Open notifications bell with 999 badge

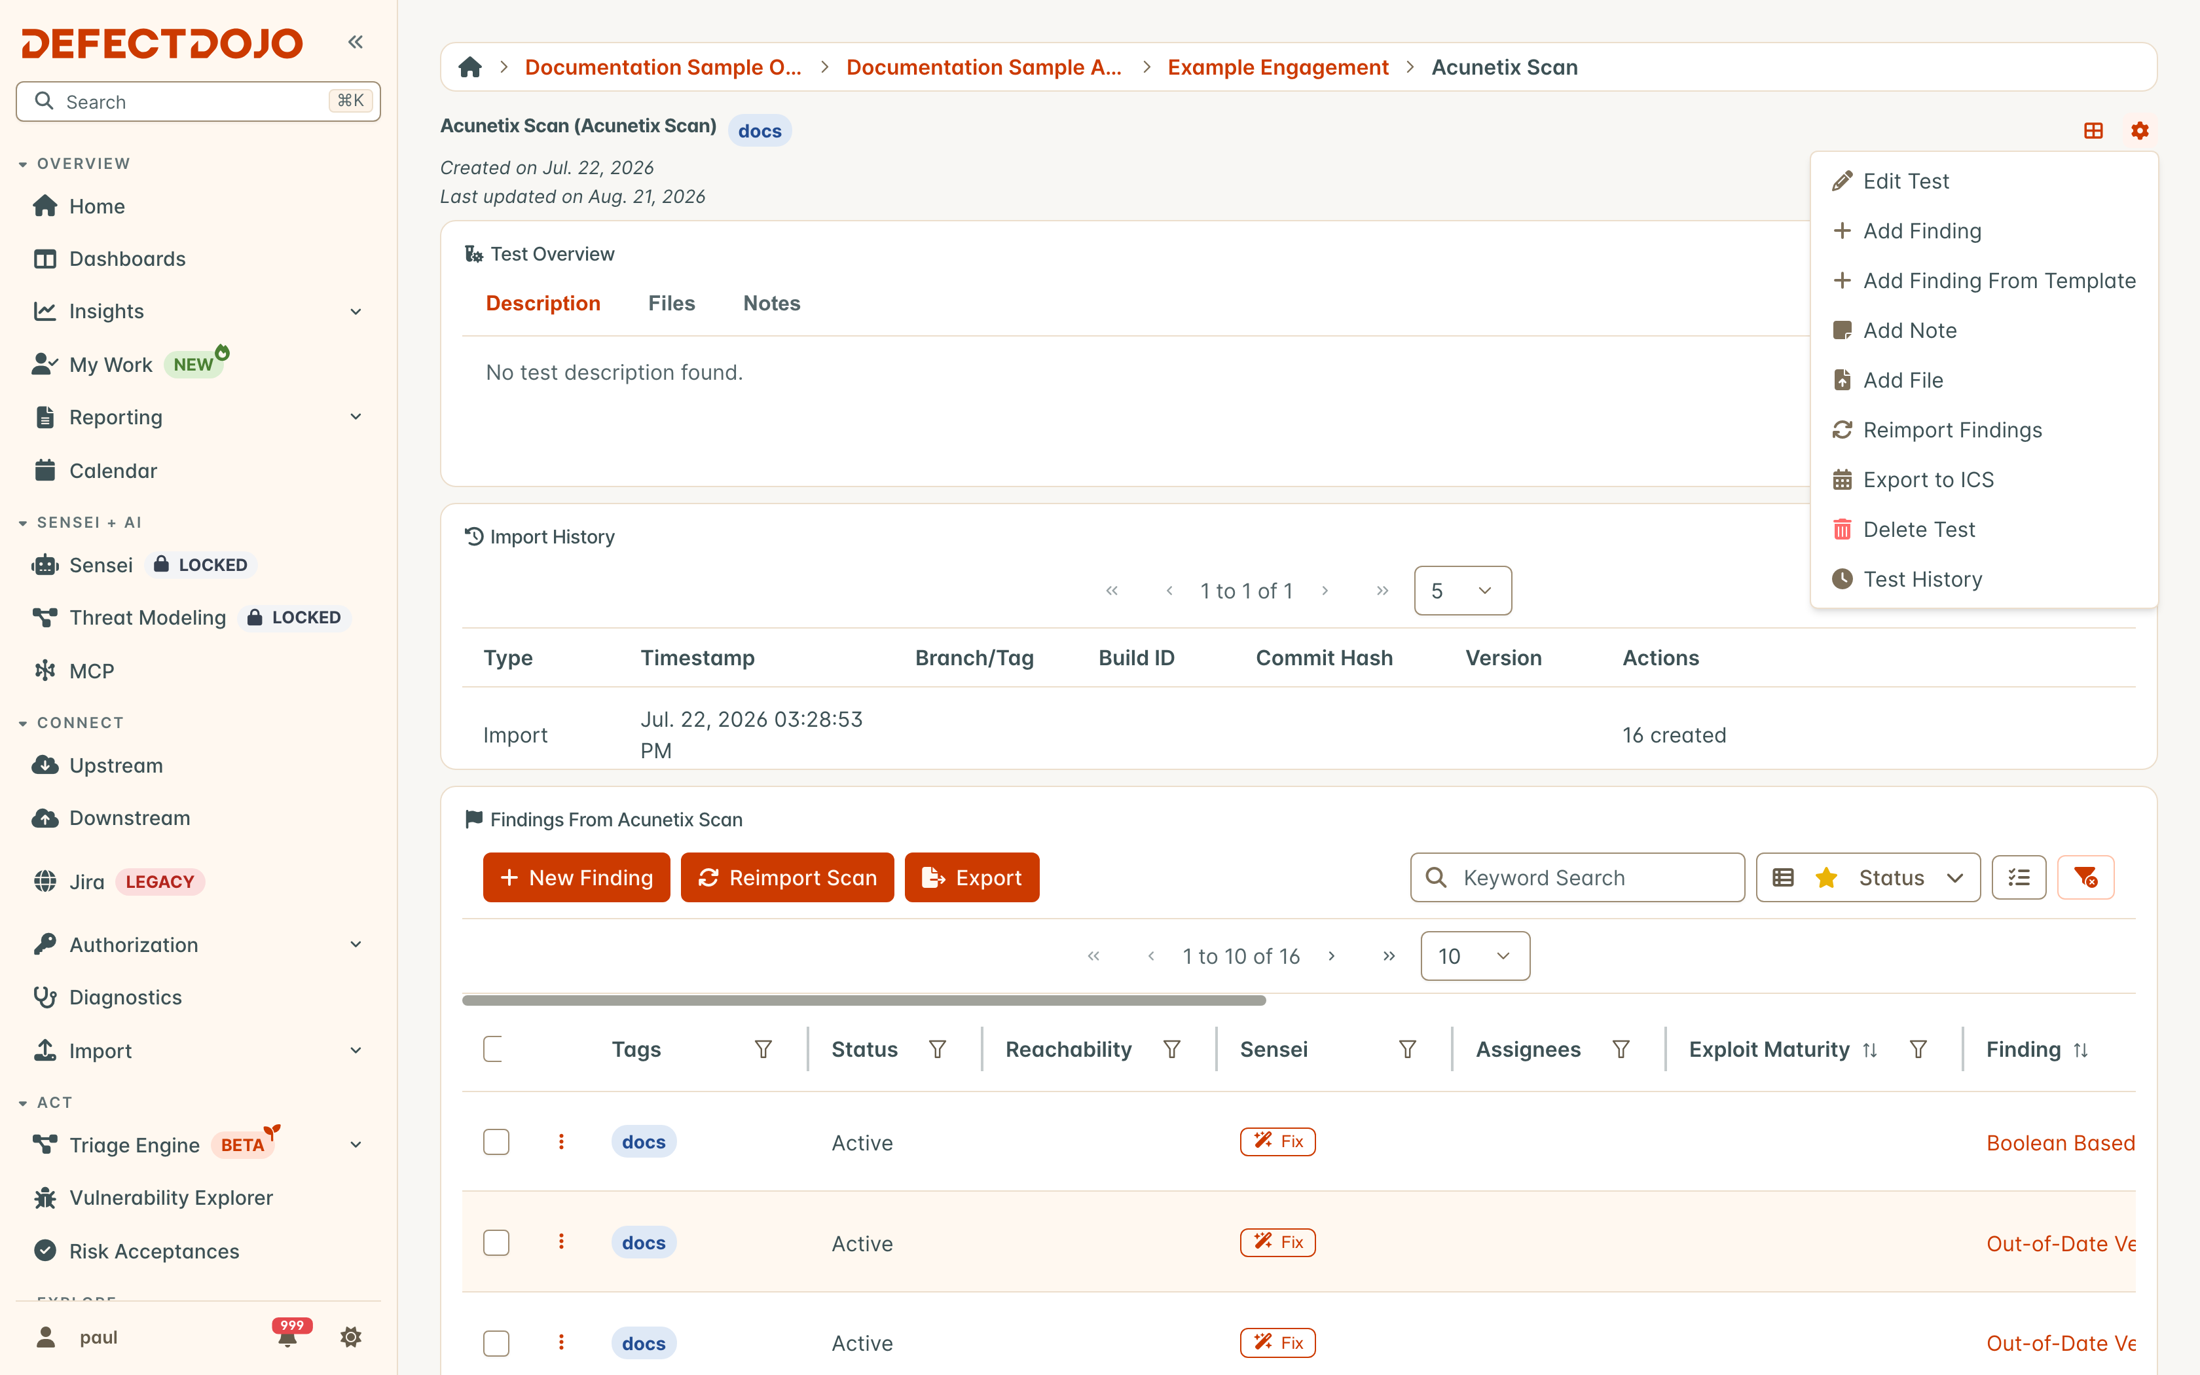(x=288, y=1336)
